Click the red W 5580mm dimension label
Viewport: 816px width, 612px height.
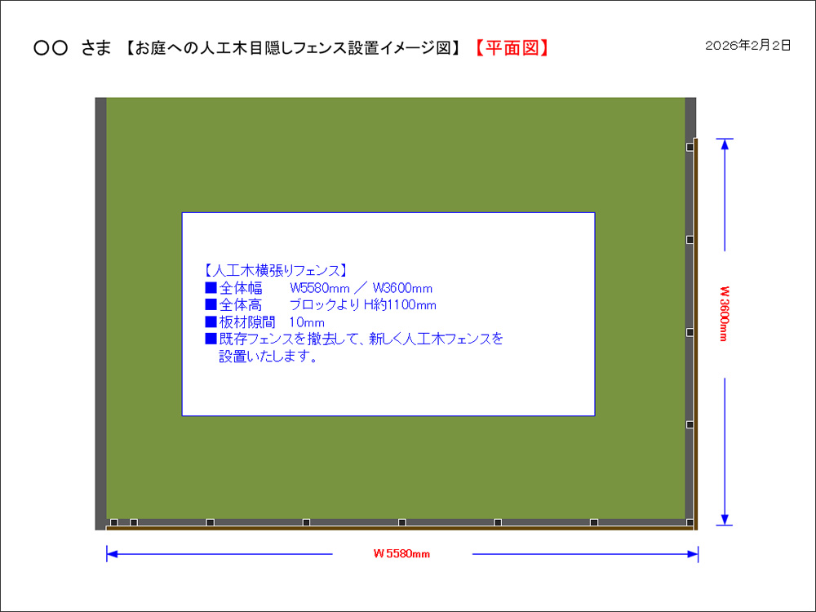point(401,554)
